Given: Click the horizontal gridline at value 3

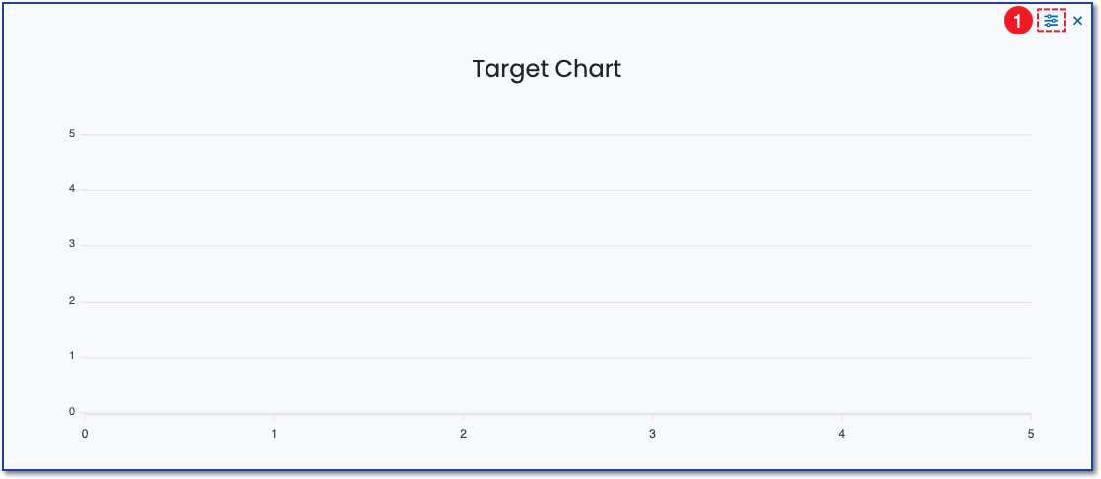Looking at the screenshot, I should pyautogui.click(x=556, y=245).
